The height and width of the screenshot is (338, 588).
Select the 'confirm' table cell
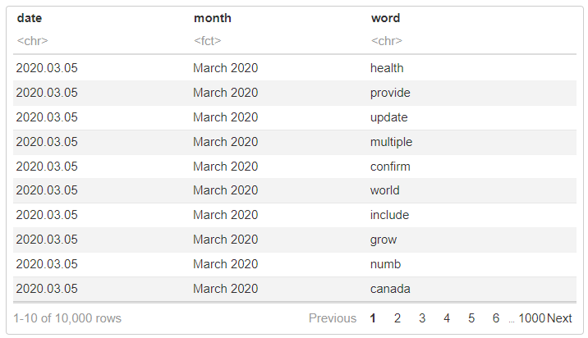390,167
